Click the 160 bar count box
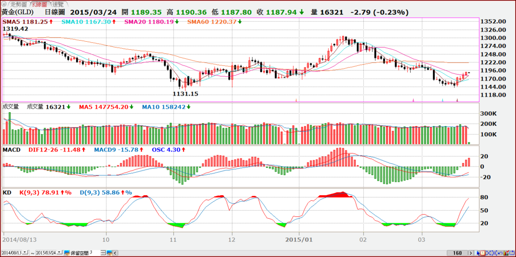Screen dimensions: 516x257 (458, 253)
